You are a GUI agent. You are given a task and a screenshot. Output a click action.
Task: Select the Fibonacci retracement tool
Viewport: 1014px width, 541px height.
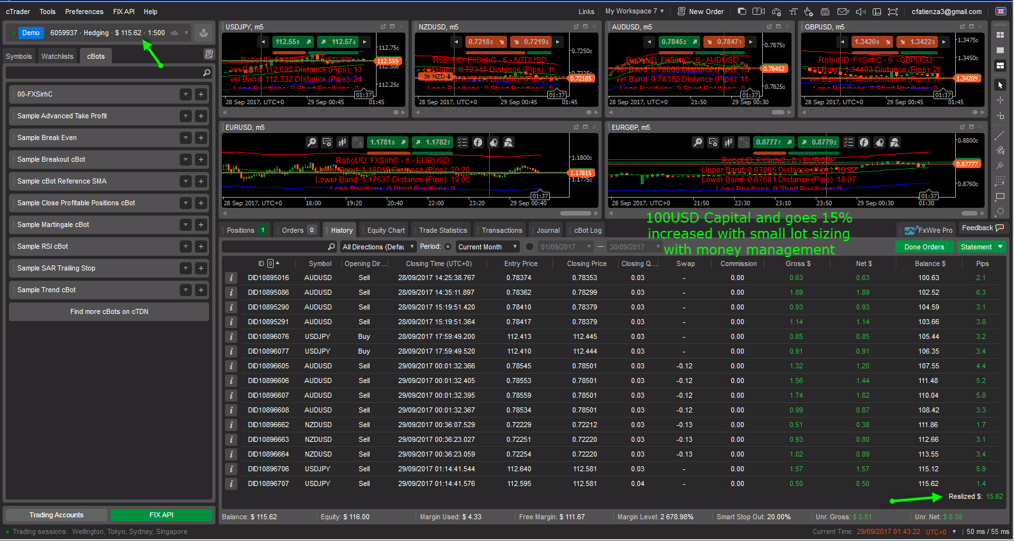pyautogui.click(x=1000, y=182)
